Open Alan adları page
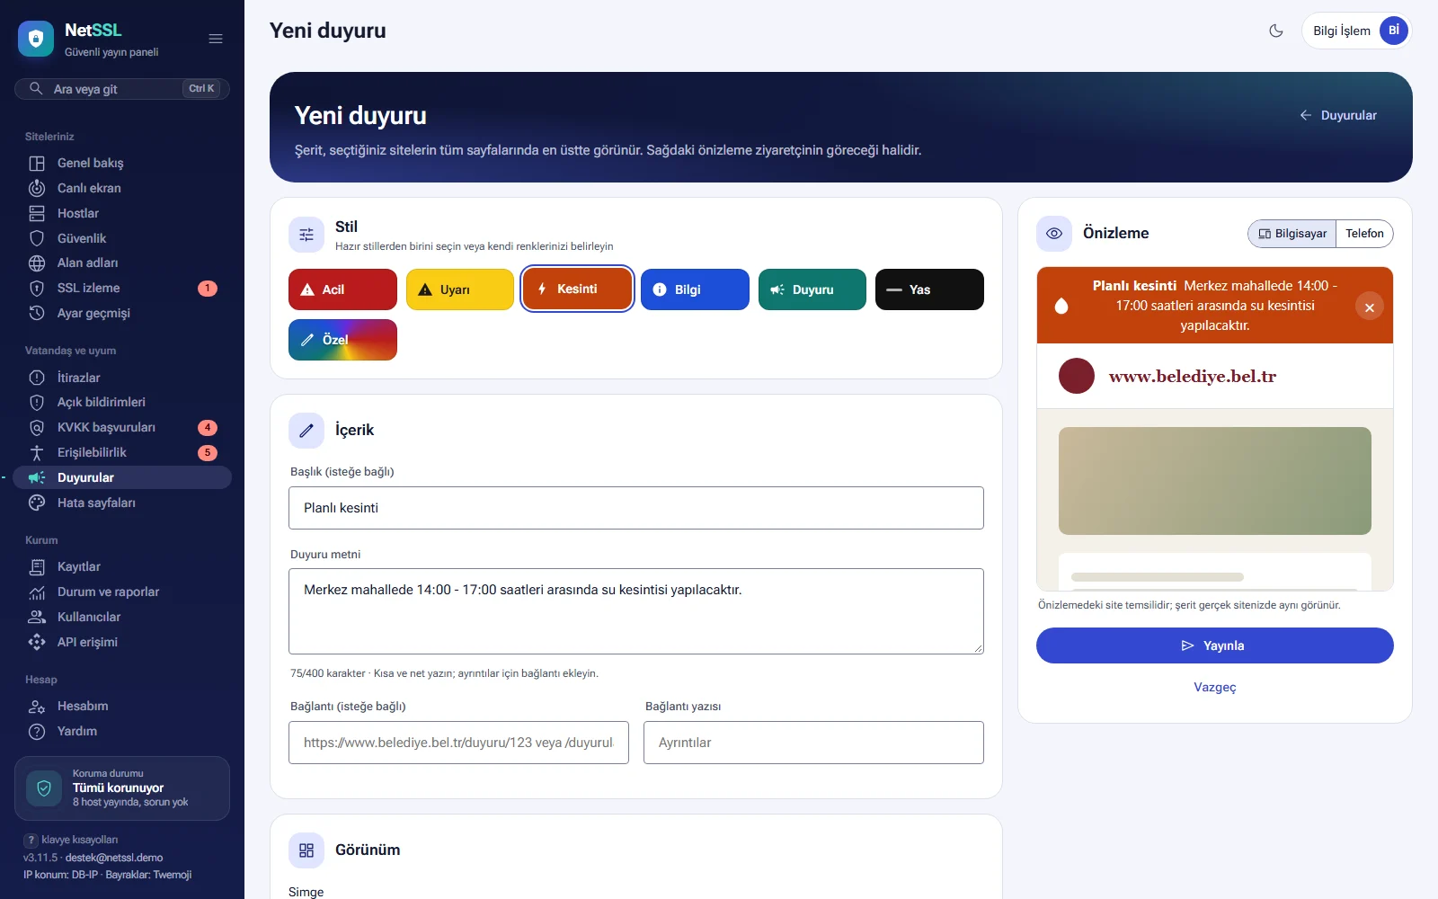The height and width of the screenshot is (899, 1438). coord(122,263)
